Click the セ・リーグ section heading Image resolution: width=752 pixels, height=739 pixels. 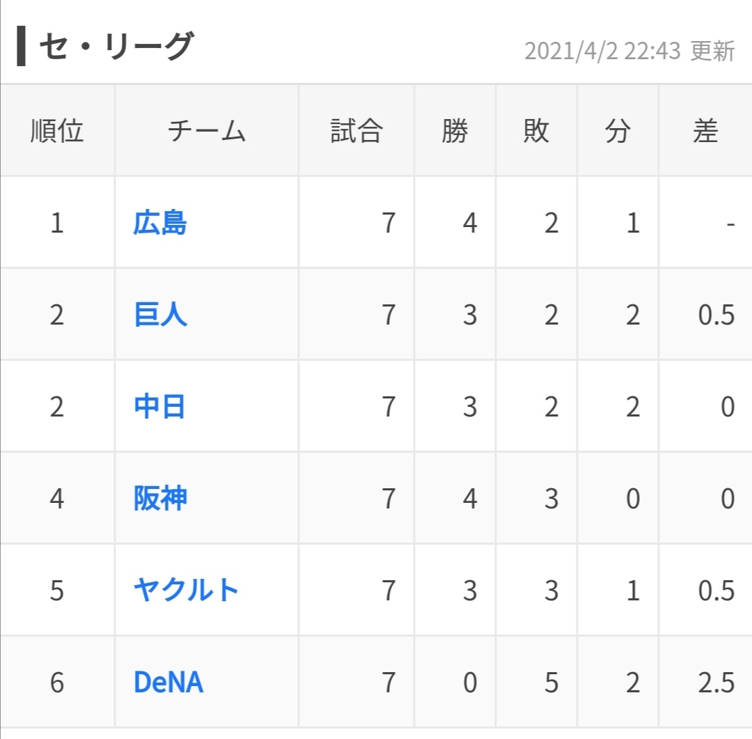[x=116, y=47]
